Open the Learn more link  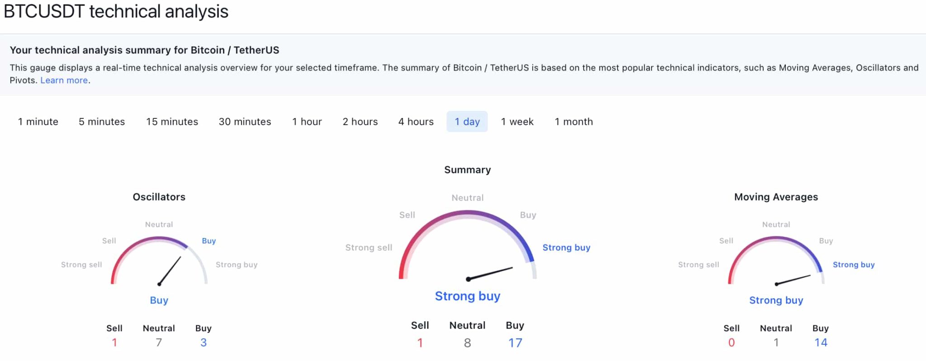[x=64, y=80]
